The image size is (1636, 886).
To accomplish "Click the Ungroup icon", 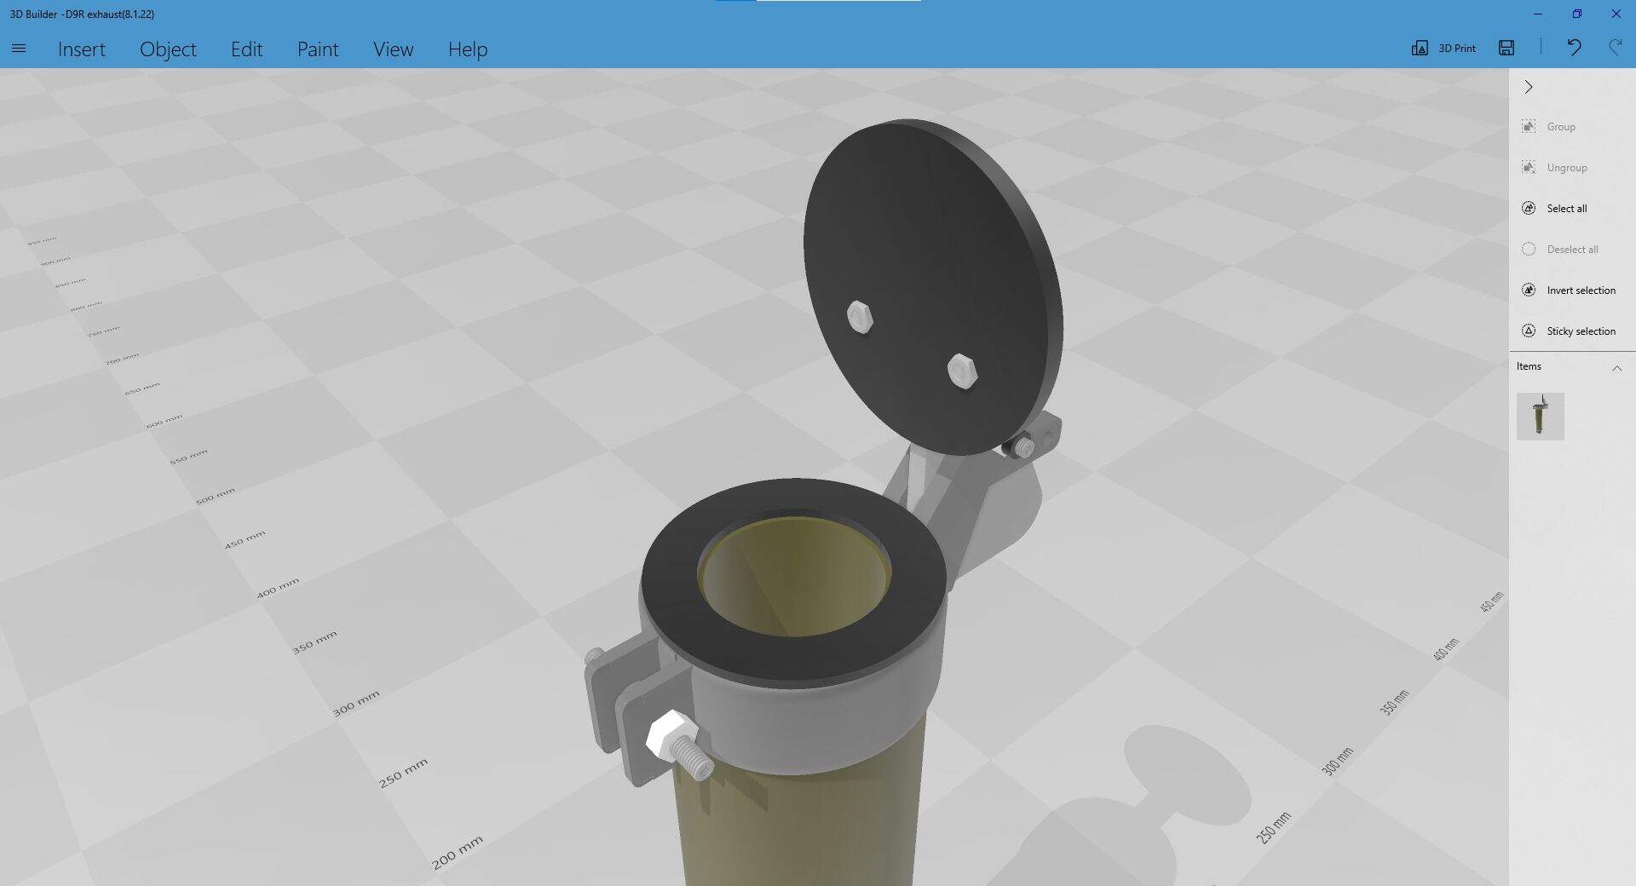I will 1529,168.
